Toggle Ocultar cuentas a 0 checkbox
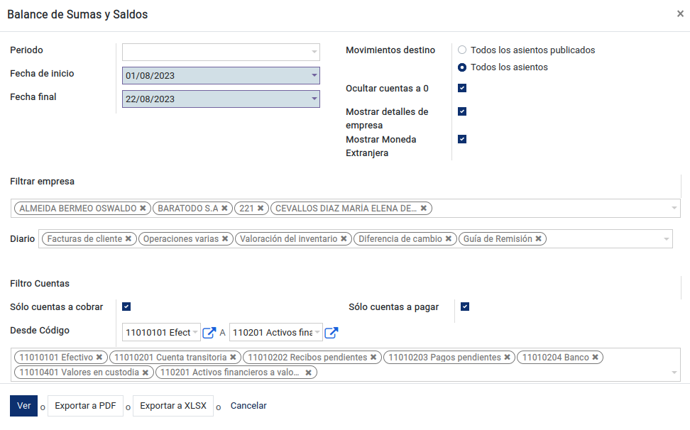 point(462,89)
